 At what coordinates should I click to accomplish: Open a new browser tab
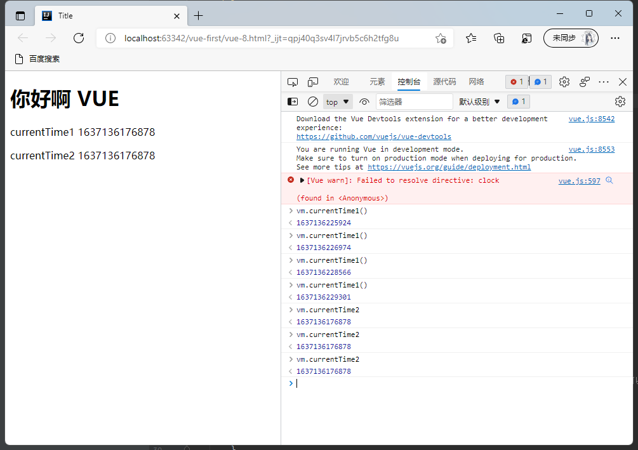(x=198, y=16)
